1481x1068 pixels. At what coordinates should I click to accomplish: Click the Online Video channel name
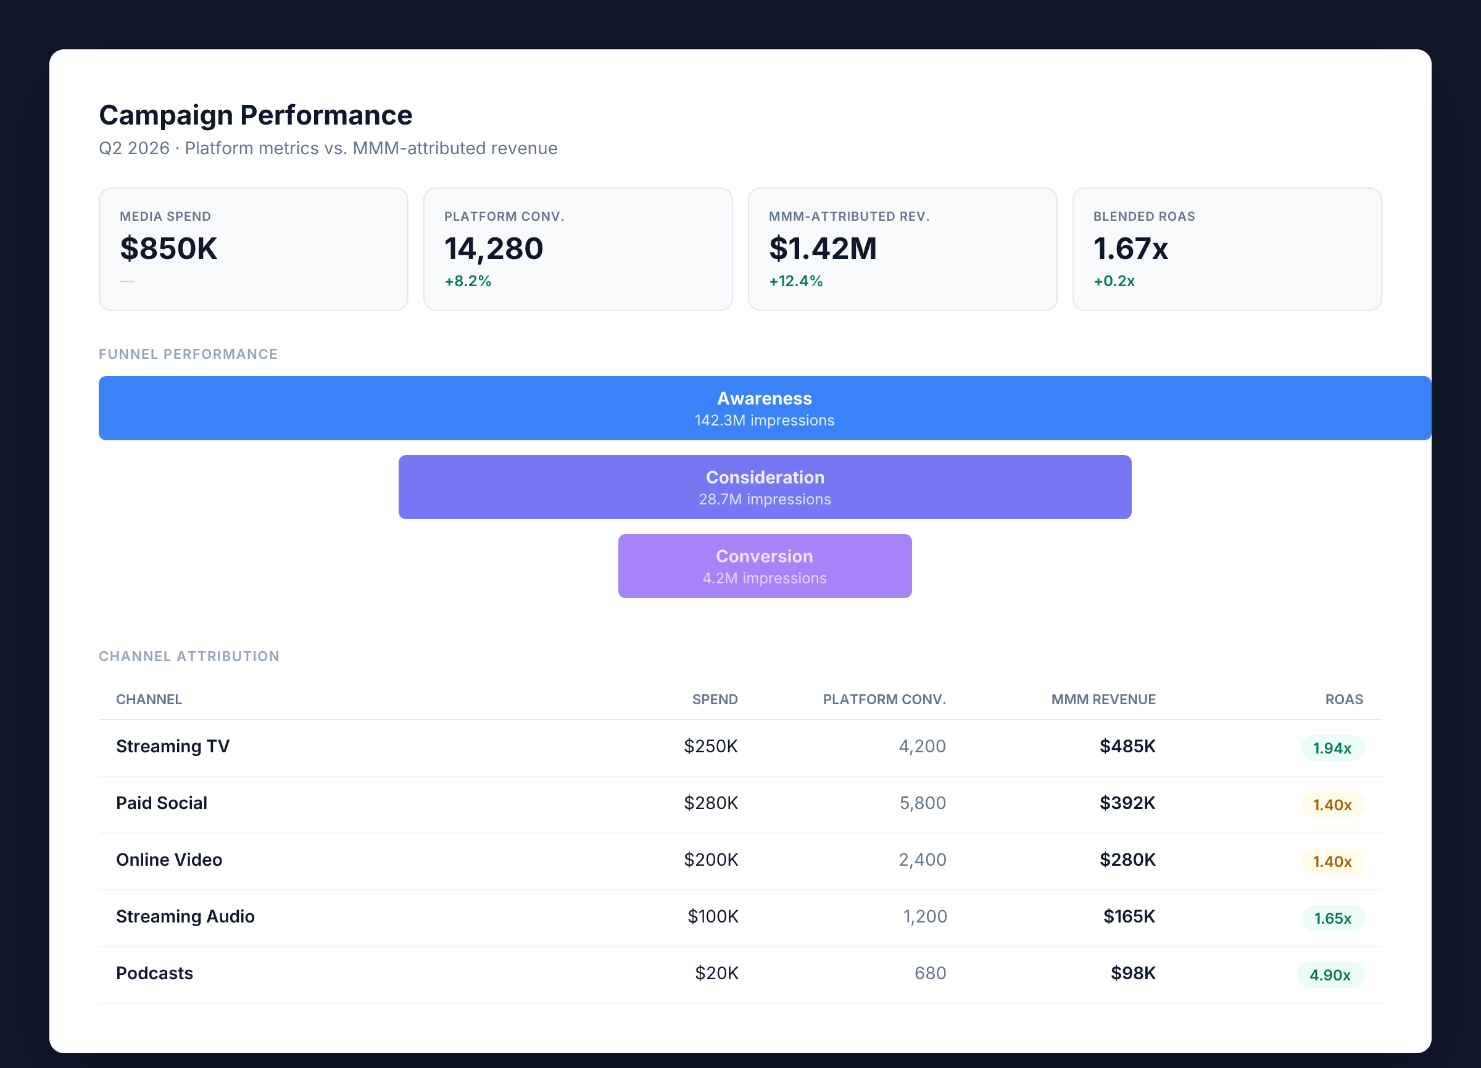(169, 860)
